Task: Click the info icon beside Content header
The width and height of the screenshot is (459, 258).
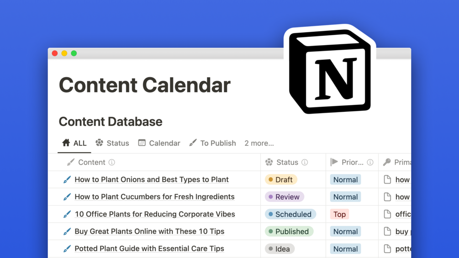Action: 112,163
